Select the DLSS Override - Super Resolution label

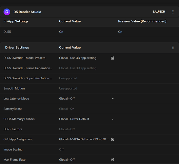28,78
